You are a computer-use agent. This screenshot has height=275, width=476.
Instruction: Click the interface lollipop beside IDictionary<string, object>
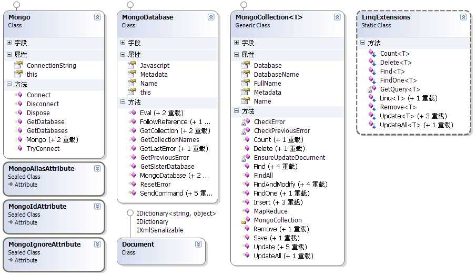point(130,213)
